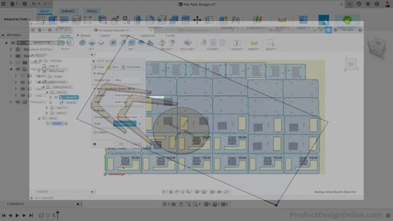Select the Zoom tool in bottom bar
This screenshot has width=393, height=221.
(188, 204)
